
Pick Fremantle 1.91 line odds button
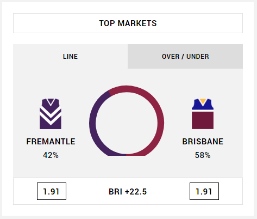(52, 191)
